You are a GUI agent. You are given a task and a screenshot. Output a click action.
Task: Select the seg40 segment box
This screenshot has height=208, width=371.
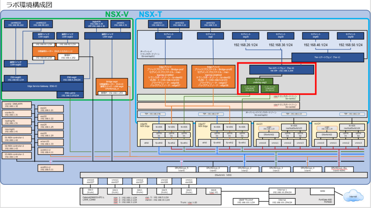[315, 36]
